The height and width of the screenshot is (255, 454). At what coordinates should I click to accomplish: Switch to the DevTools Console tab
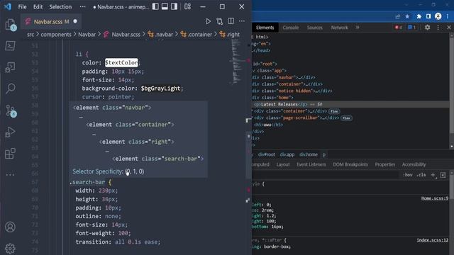[x=290, y=28]
